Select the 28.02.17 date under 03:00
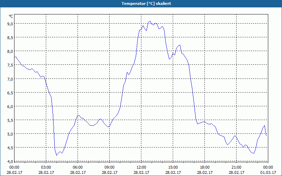Viewport: 282px width, 176px height. [x=46, y=172]
